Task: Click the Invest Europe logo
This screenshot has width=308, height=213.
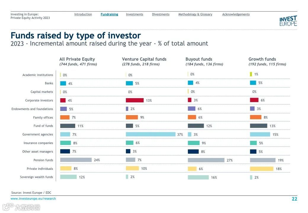Action: [288, 21]
